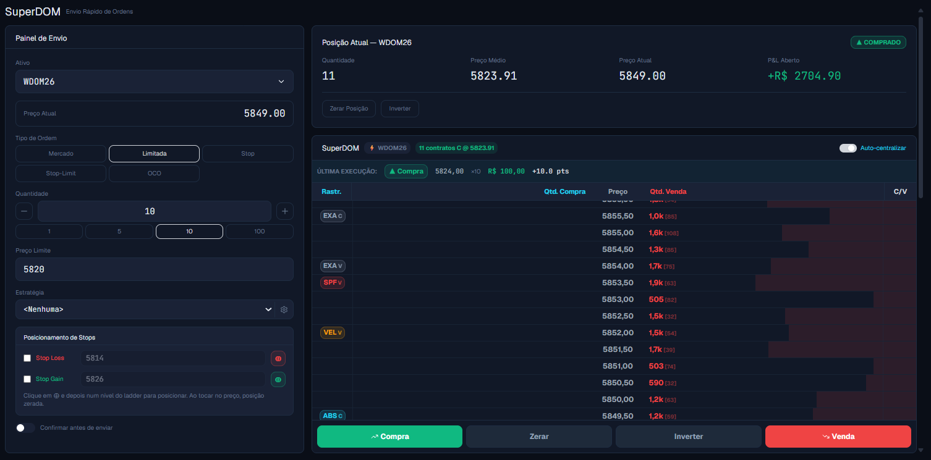
Task: Click the 11 contratos C @ 5823.91 badge
Action: (x=457, y=148)
